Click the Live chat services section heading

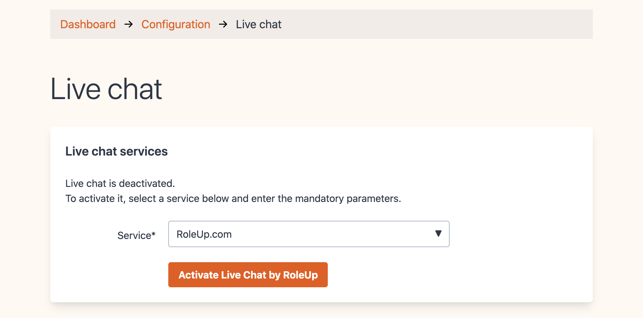116,151
